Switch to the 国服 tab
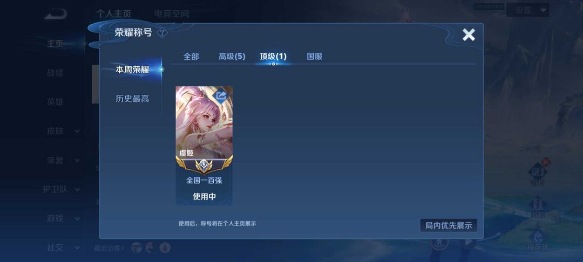The width and height of the screenshot is (583, 262). [x=315, y=57]
